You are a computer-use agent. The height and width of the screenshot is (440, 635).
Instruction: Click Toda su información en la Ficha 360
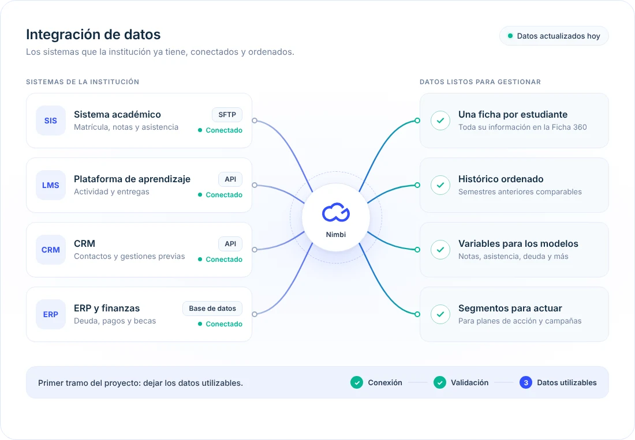click(523, 127)
